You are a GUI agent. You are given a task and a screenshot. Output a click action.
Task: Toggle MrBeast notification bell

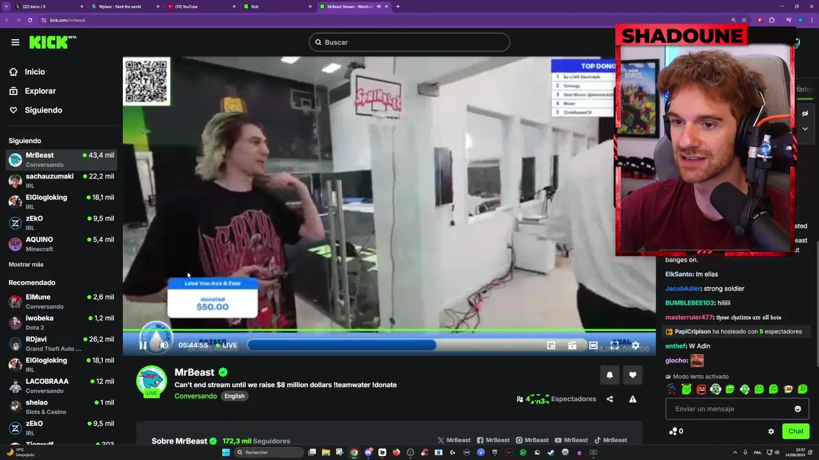pyautogui.click(x=610, y=375)
